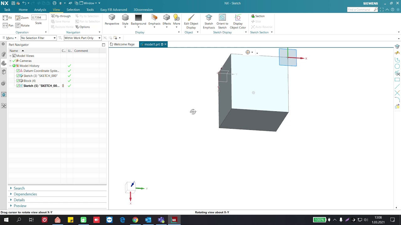Toggle the Perspective display icon
401x225 pixels.
click(x=112, y=17)
